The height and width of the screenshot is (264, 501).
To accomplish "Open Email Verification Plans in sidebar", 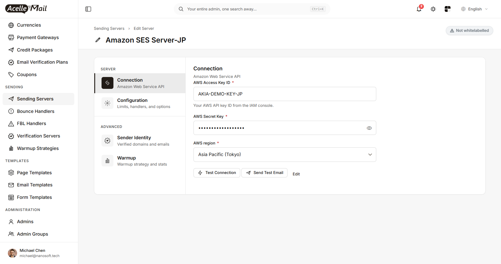I will (38, 62).
